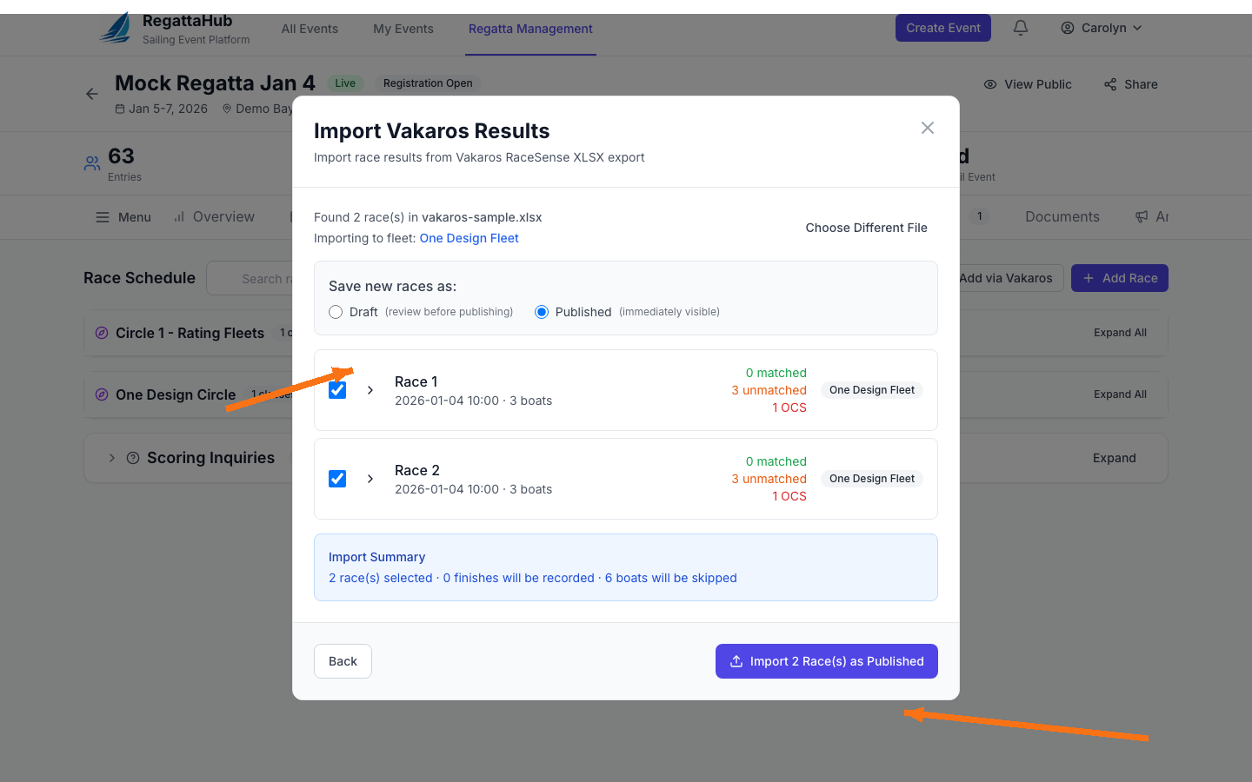The image size is (1252, 782).
Task: Open the Menu hamburger icon
Action: [x=103, y=217]
